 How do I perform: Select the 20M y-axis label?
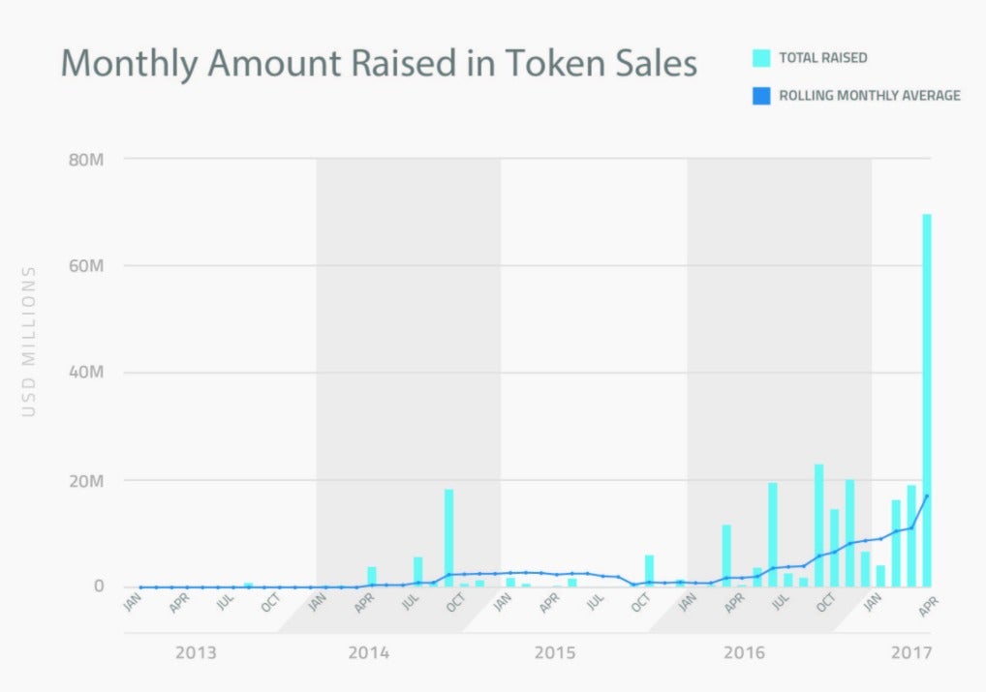pyautogui.click(x=86, y=481)
